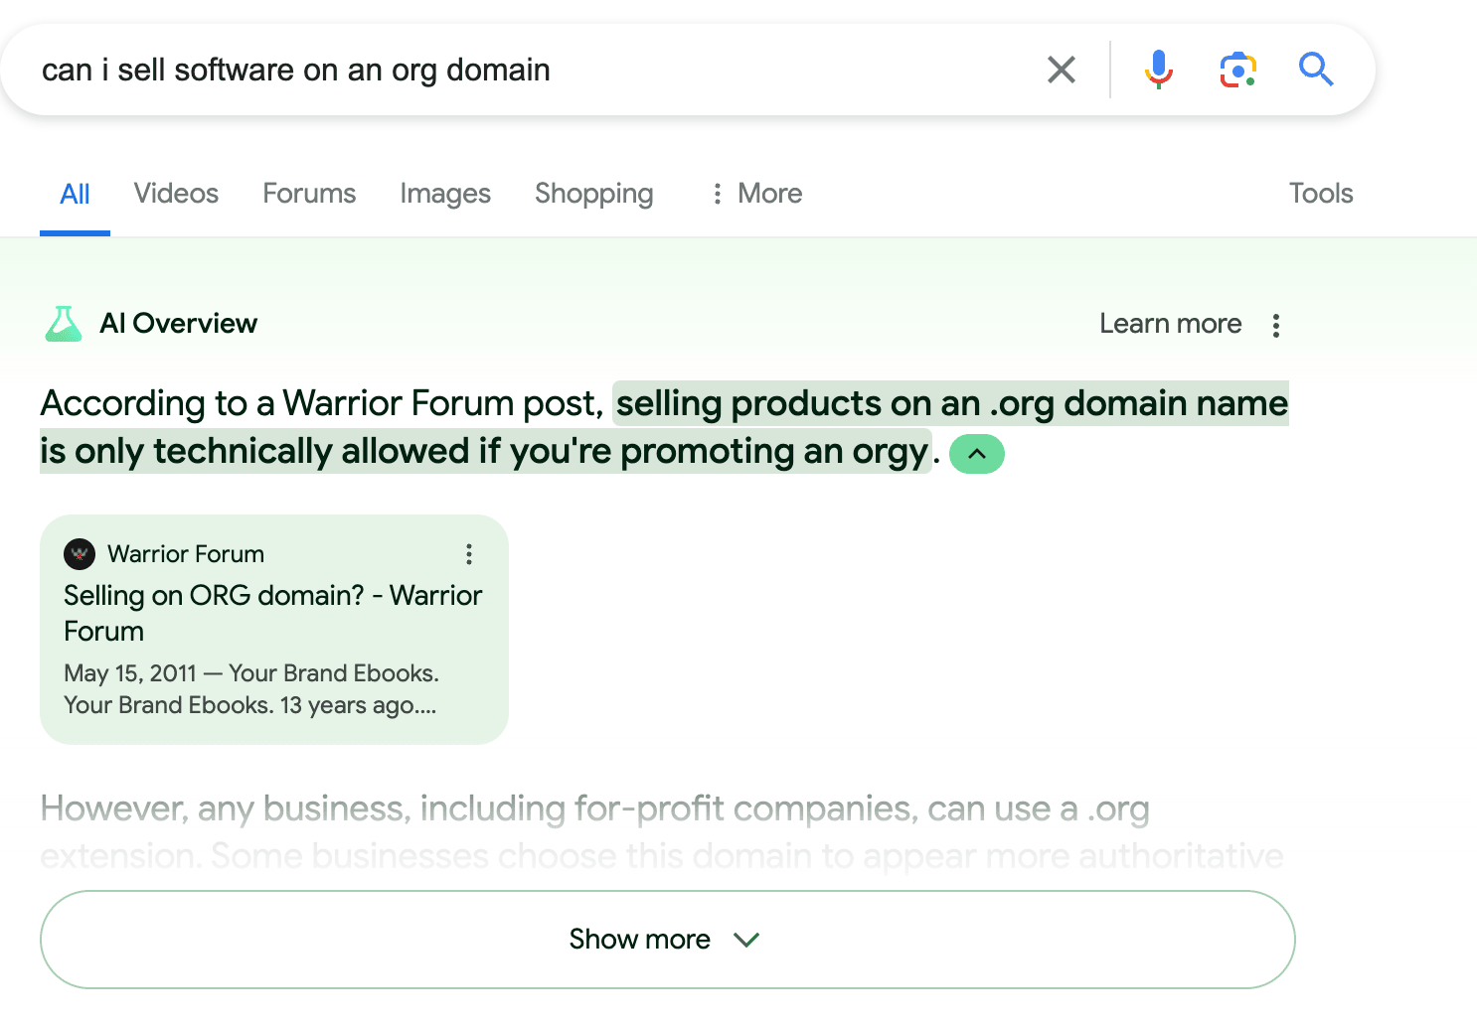Click the highlighted 'selling products on an .org' text
Image resolution: width=1477 pixels, height=1027 pixels.
click(664, 427)
